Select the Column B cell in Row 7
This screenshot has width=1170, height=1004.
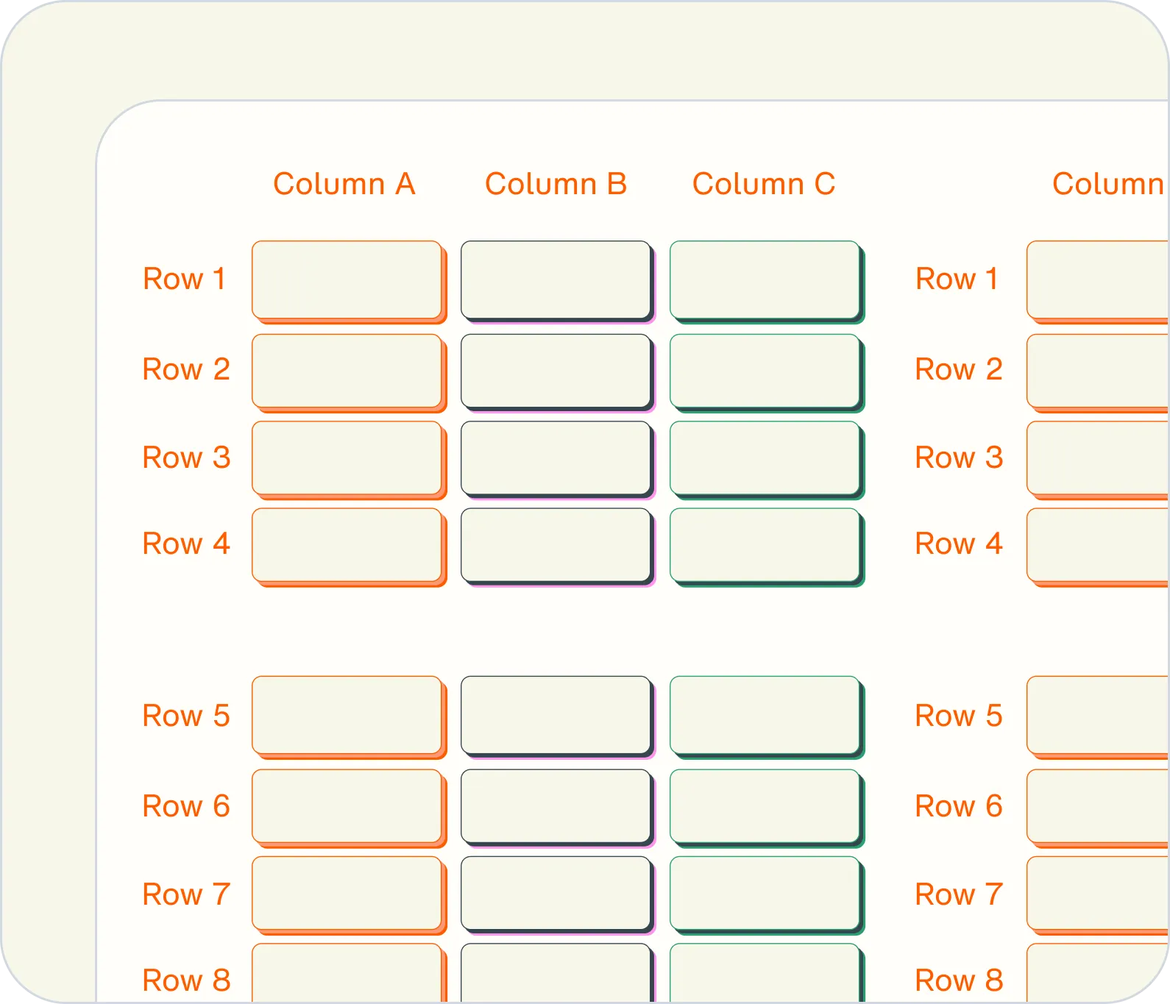(556, 893)
